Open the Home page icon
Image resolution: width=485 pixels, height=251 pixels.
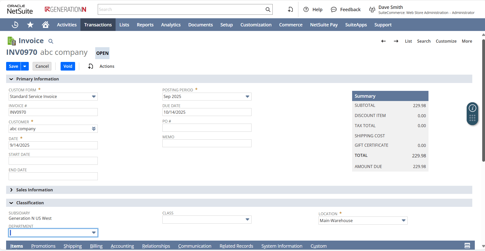coord(45,24)
